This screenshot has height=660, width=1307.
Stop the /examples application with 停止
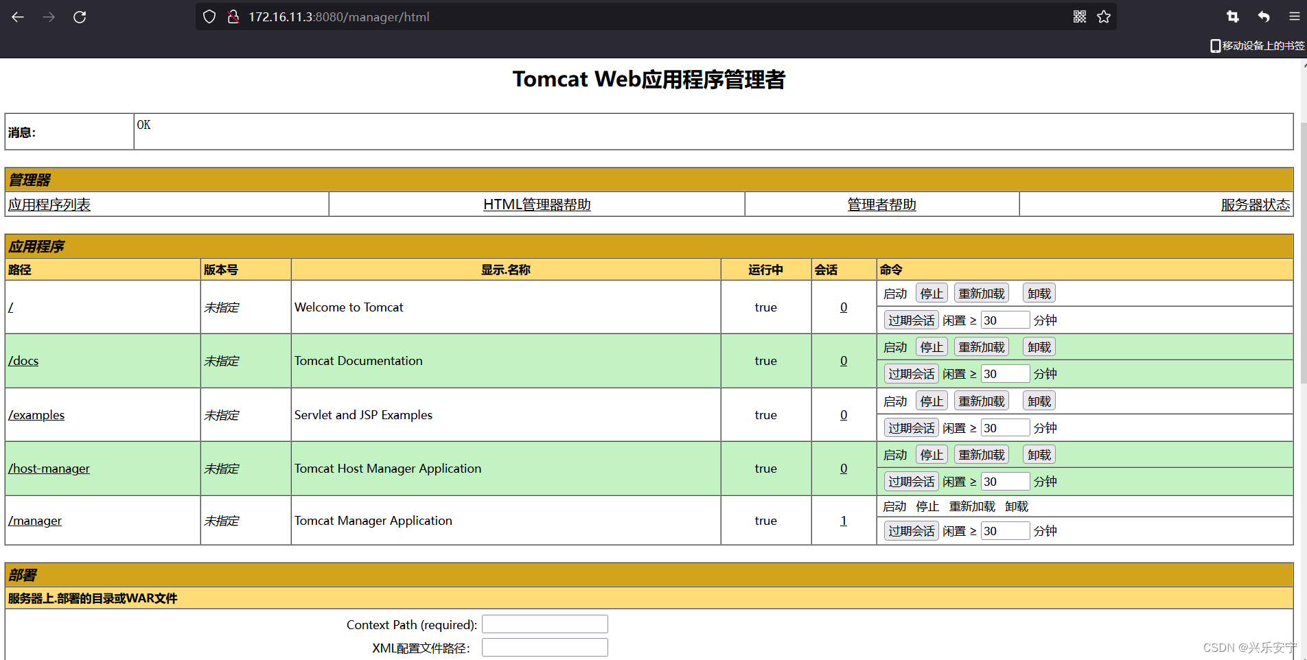932,401
